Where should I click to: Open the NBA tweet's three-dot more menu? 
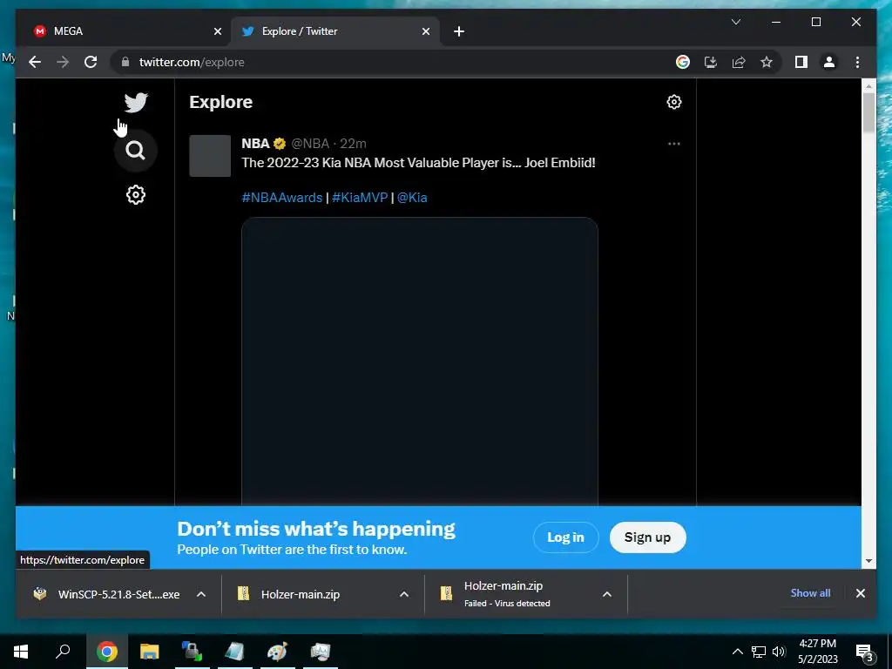(674, 144)
